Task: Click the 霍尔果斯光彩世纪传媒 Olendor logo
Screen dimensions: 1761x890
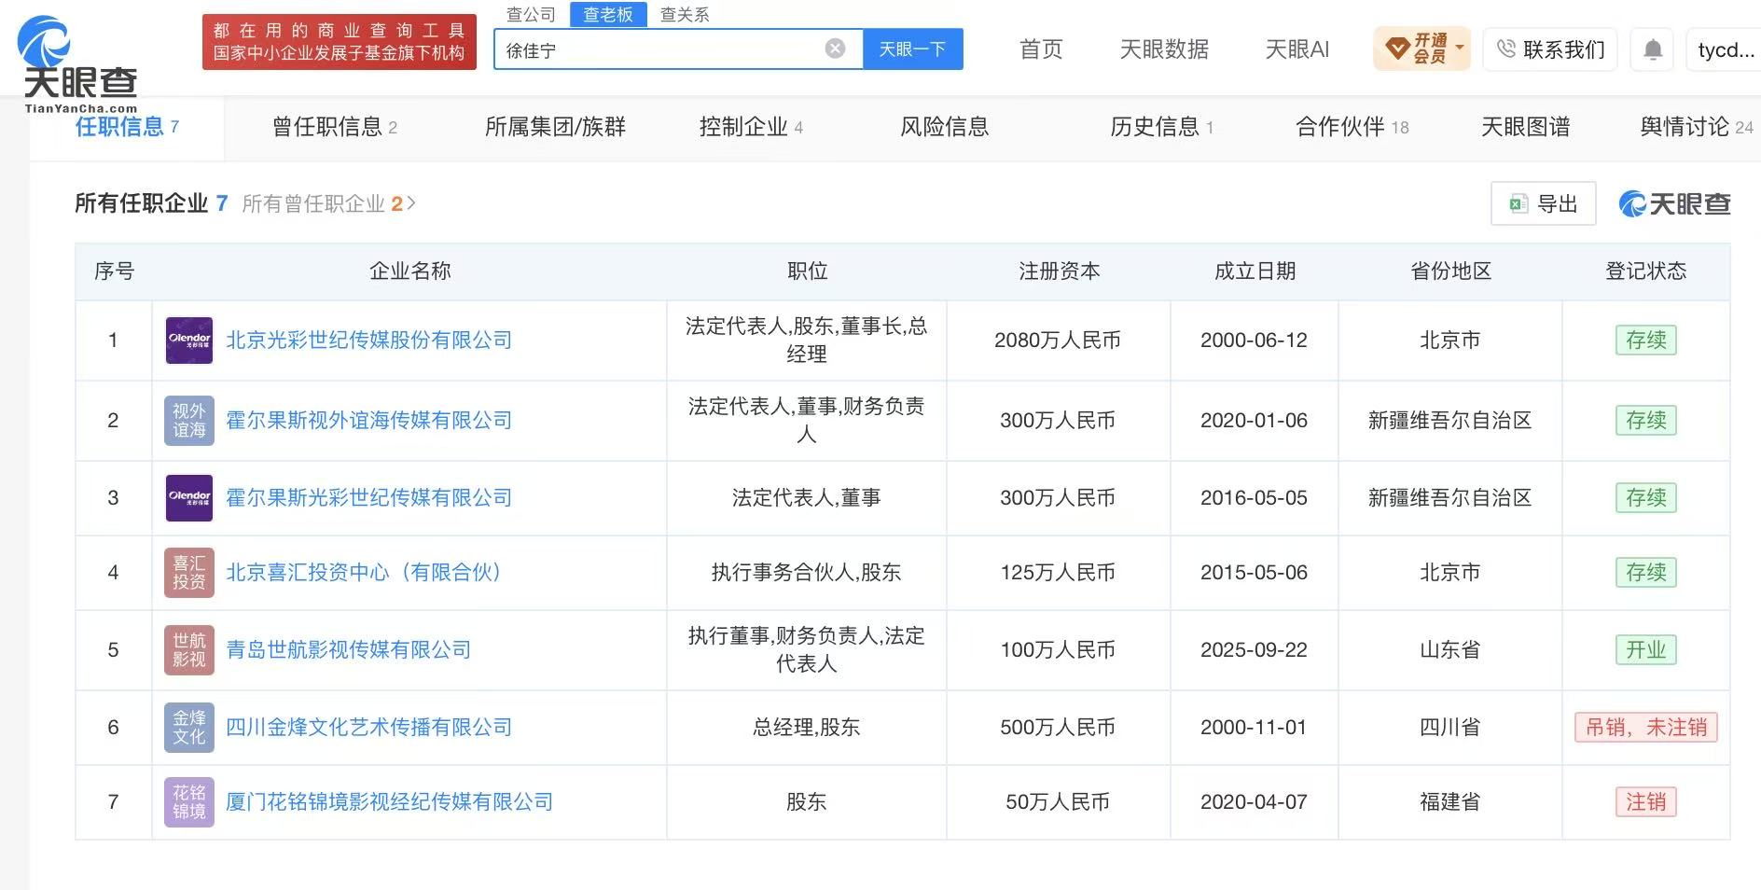Action: (188, 498)
